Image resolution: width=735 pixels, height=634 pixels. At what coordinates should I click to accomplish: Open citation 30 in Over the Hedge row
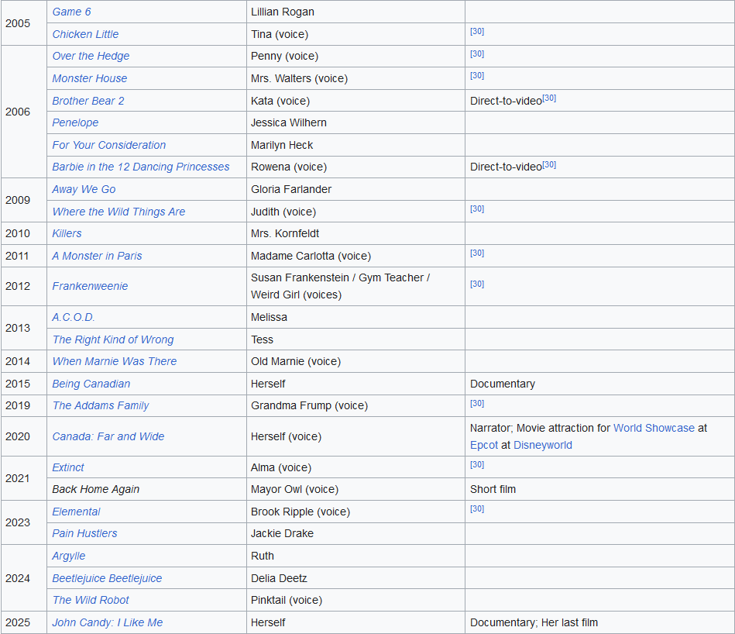pyautogui.click(x=477, y=54)
